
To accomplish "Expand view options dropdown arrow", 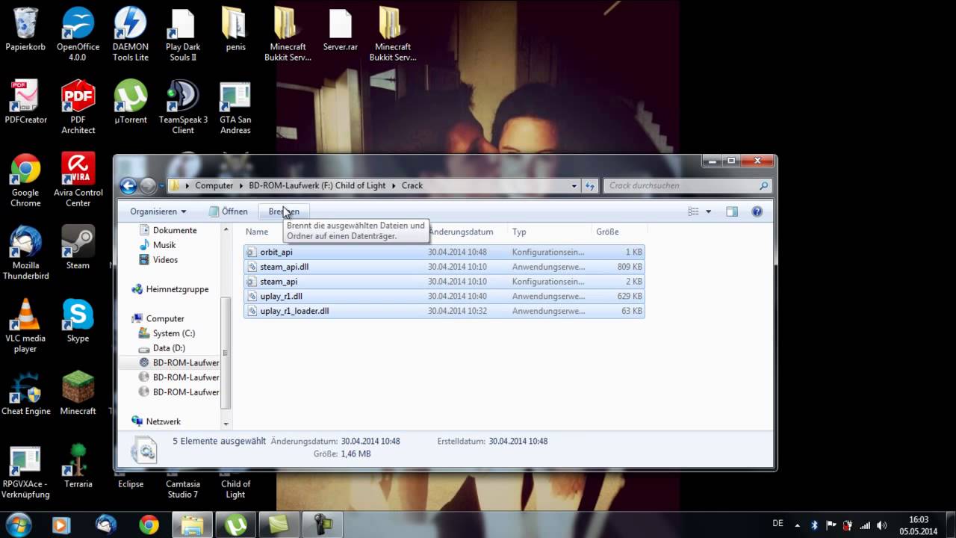I will pyautogui.click(x=708, y=211).
